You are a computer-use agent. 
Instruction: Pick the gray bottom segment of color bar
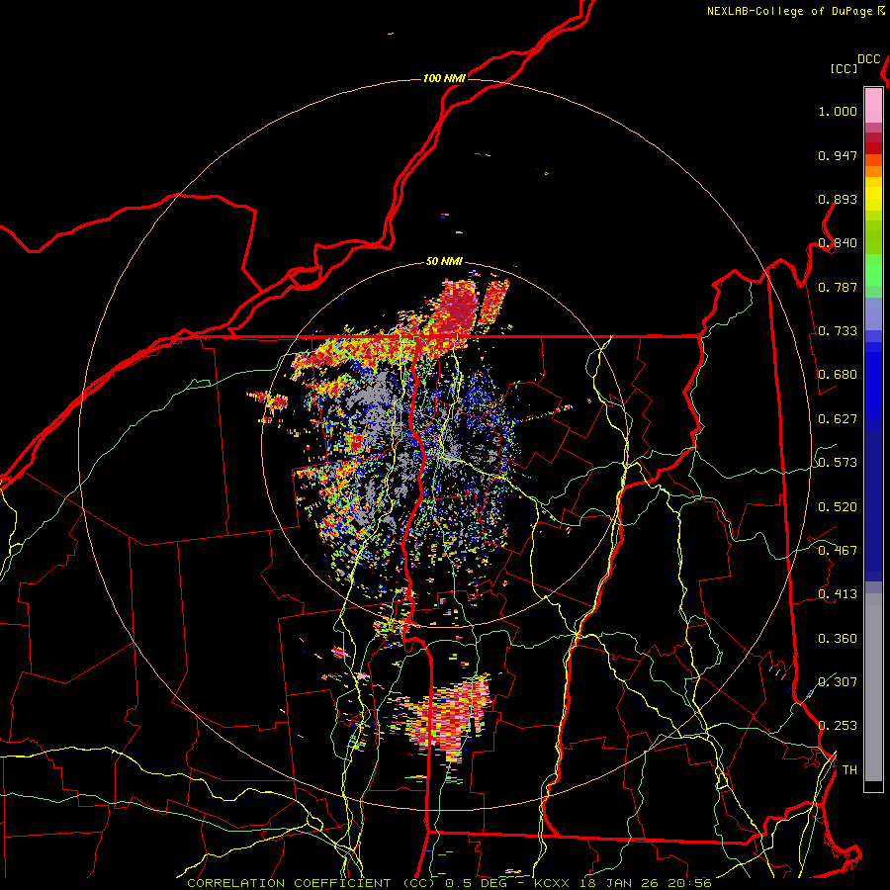(x=873, y=687)
